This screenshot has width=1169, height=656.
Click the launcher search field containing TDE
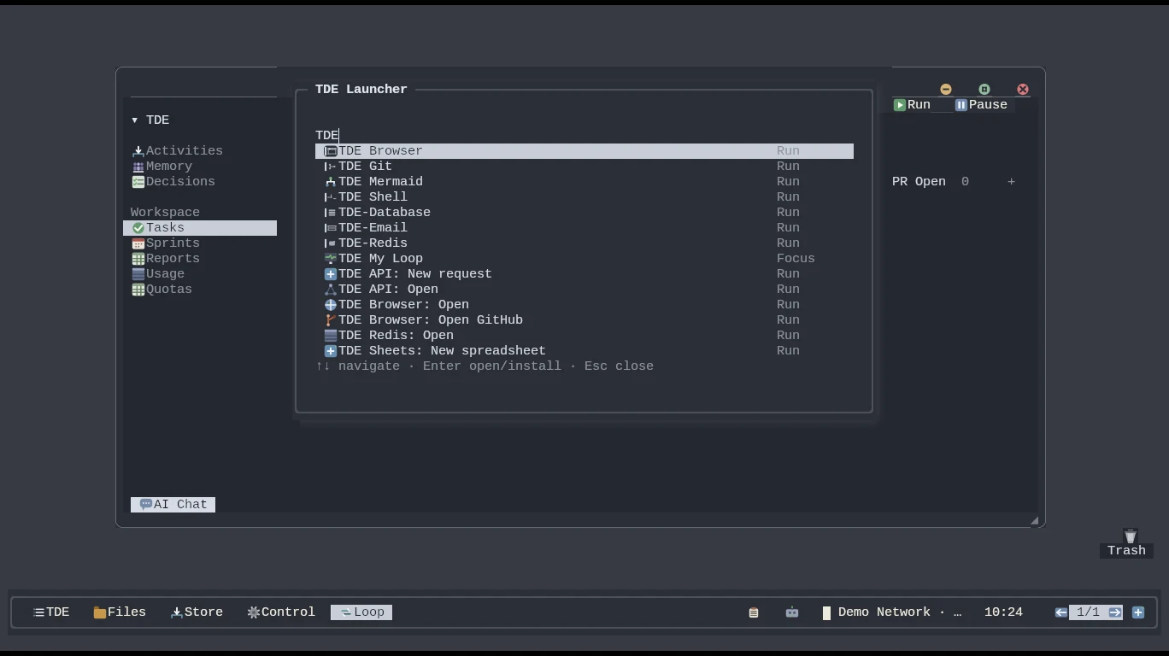point(584,136)
